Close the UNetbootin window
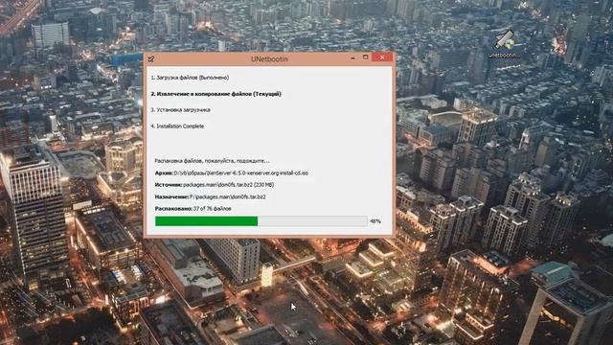This screenshot has width=613, height=345. (382, 57)
